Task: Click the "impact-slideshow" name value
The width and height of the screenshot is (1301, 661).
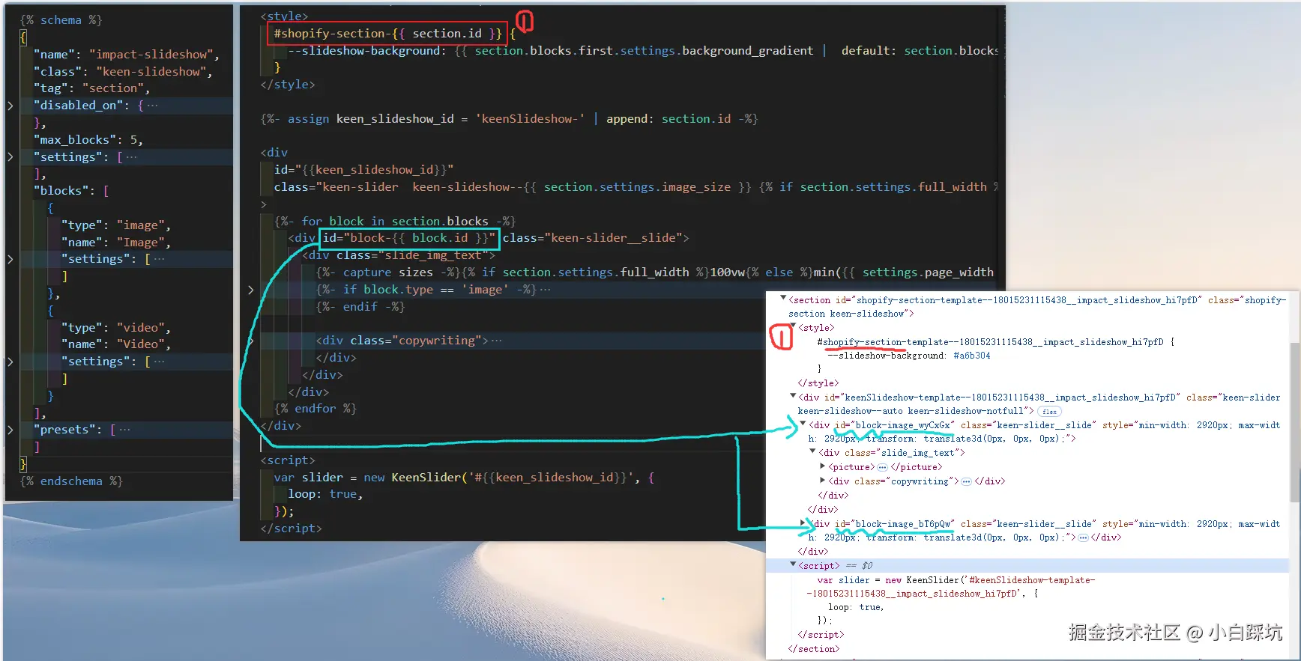Action: 151,55
